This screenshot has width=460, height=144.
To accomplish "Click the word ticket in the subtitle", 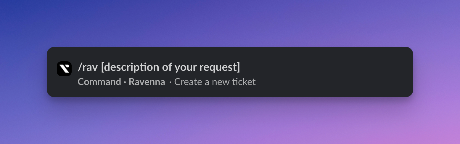I will [244, 82].
